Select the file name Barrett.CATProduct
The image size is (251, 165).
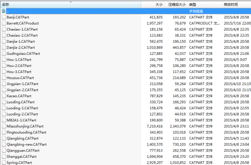pyautogui.click(x=23, y=23)
